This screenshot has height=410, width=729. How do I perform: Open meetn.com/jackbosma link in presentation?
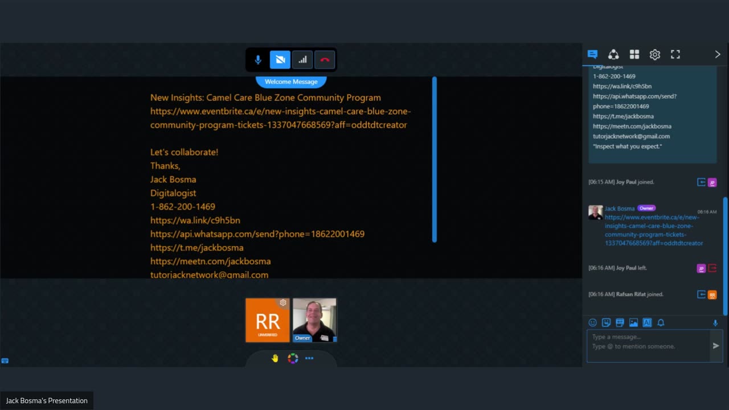click(211, 261)
